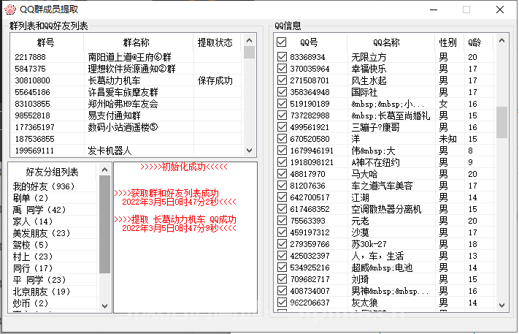519x334 pixels.
Task: Click the friend group list scroll-up arrow
Action: [x=105, y=170]
